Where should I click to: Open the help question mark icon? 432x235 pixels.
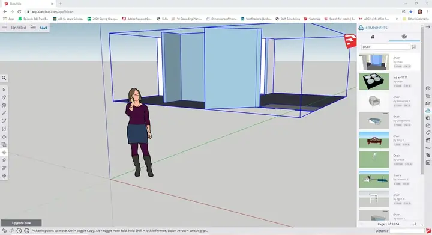click(x=19, y=231)
